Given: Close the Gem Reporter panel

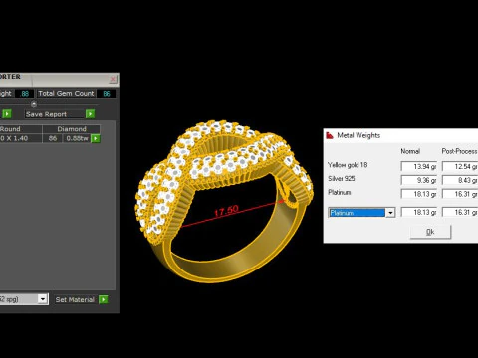Looking at the screenshot, I should point(113,79).
